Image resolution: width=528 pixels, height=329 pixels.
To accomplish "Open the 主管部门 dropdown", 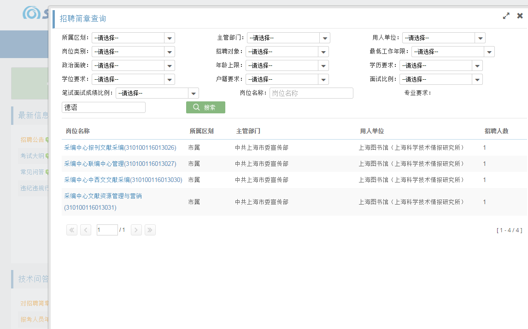I will click(288, 38).
